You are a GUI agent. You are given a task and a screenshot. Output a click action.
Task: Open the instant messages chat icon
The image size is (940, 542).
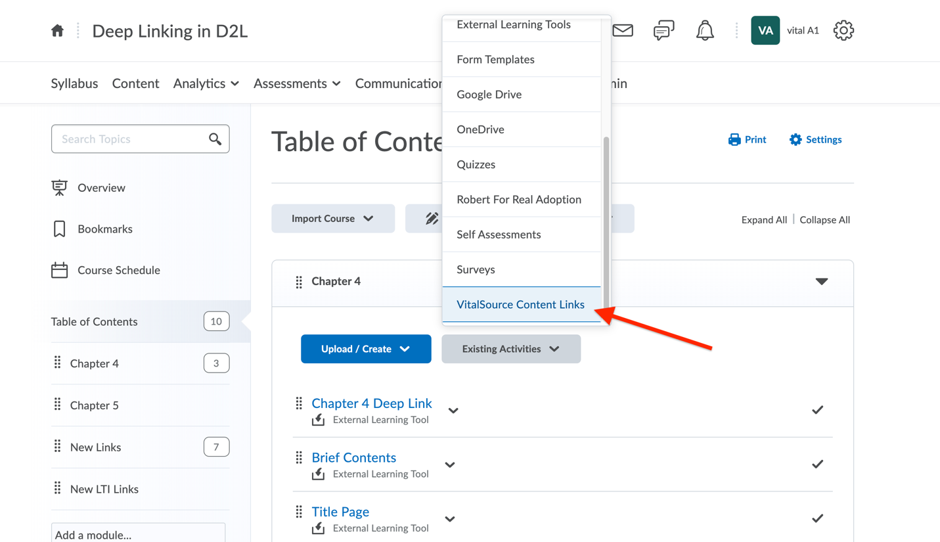pyautogui.click(x=663, y=30)
